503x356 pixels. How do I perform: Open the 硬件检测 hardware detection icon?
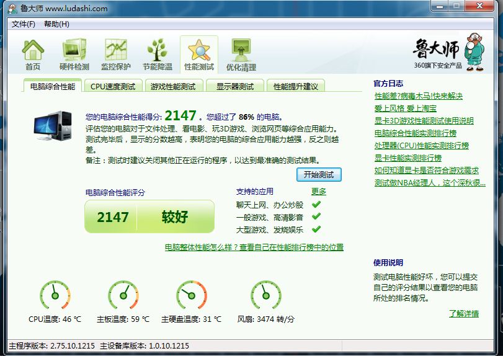74,50
